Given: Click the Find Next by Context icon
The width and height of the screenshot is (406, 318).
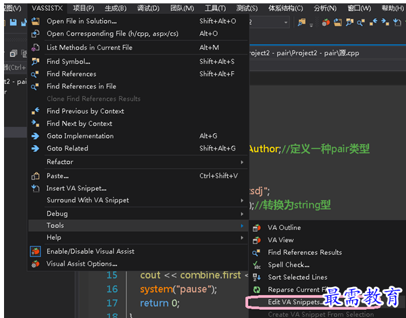Looking at the screenshot, I should (x=36, y=123).
